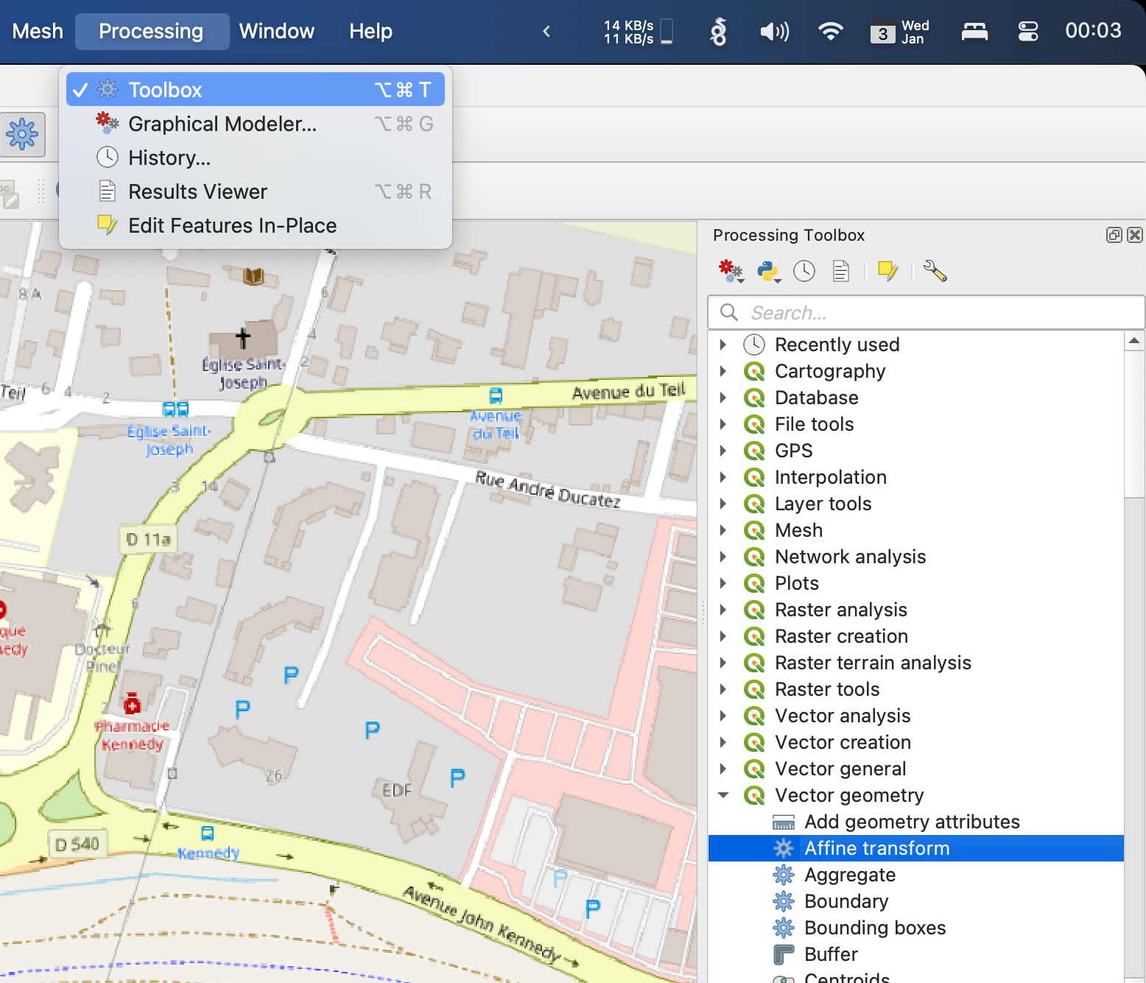Open Results Viewer menu entry
Viewport: 1146px width, 983px height.
255,191
